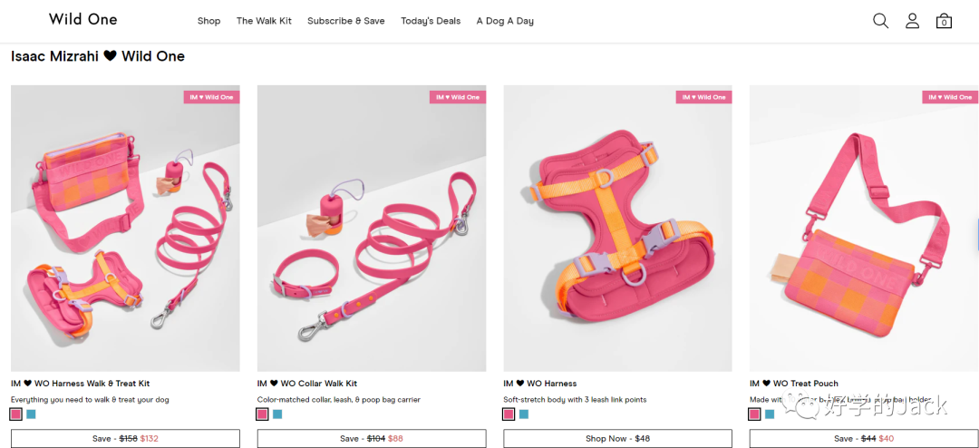Image resolution: width=979 pixels, height=448 pixels.
Task: Open the IM WO Collar Walk Kit product image
Action: pos(372,228)
